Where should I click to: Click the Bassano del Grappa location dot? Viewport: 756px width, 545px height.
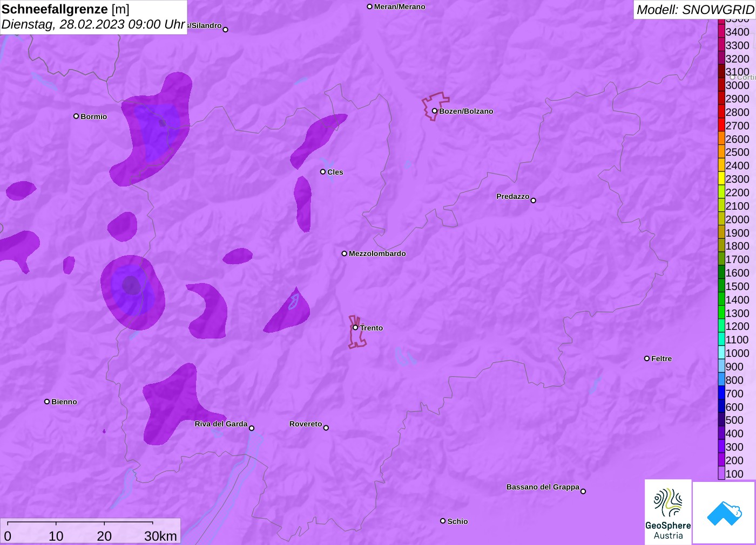pyautogui.click(x=583, y=491)
